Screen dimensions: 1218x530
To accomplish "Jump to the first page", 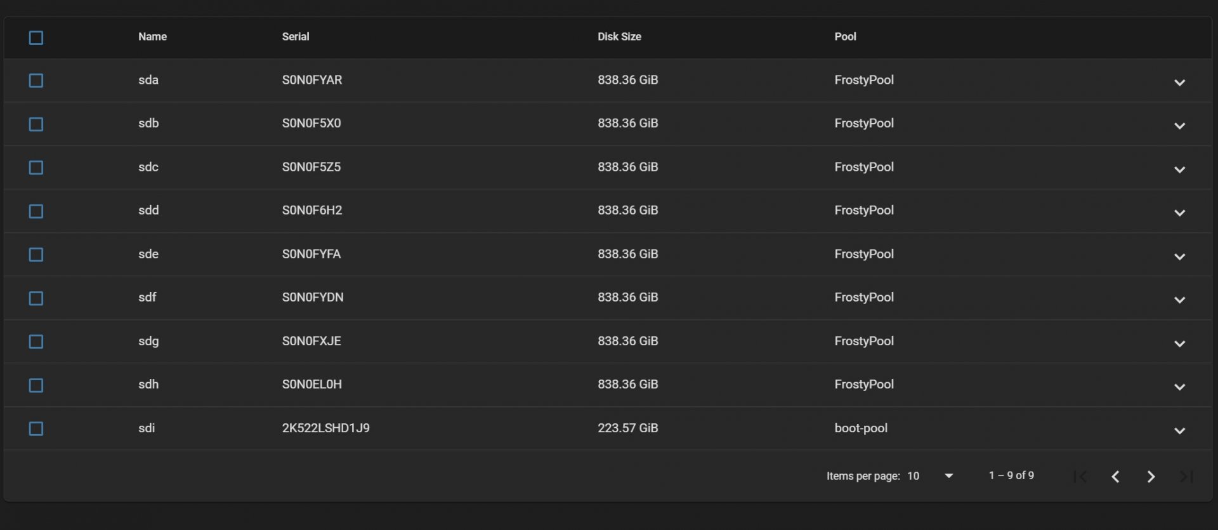I will coord(1080,476).
